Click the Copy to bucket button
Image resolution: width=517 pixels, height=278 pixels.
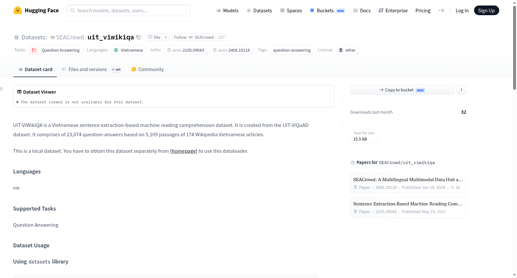coord(402,90)
